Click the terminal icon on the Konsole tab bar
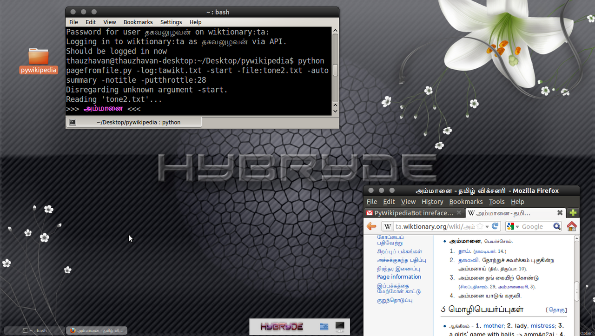Viewport: 595px width, 336px height. coord(73,122)
